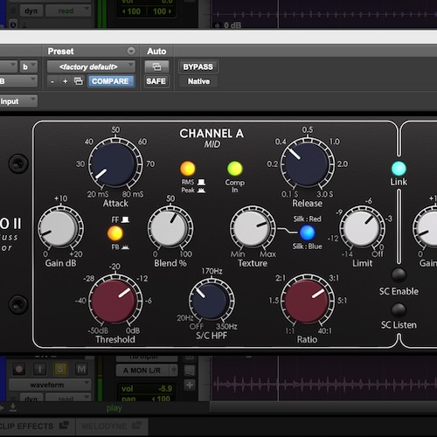Select previous preset with minus button
Viewport: 437px width, 437px height.
coord(52,81)
